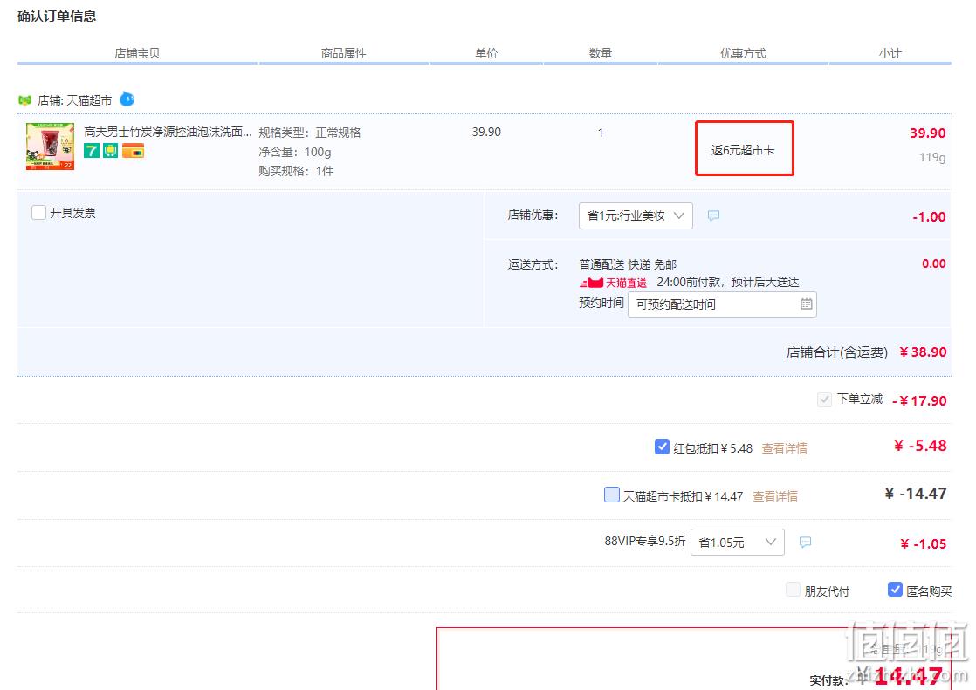
Task: Open the product thumbnail image
Action: click(51, 147)
